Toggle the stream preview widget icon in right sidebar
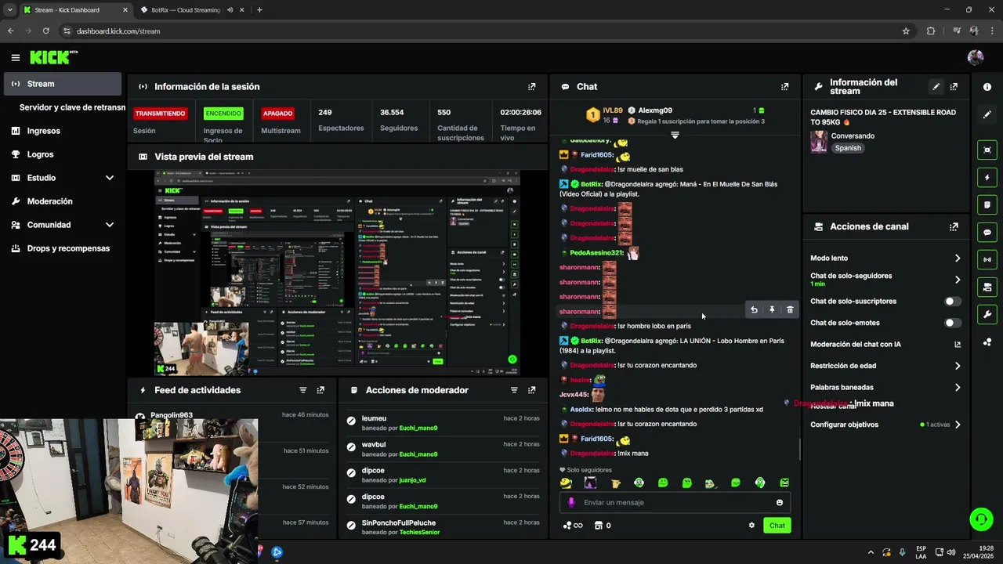 click(x=987, y=150)
